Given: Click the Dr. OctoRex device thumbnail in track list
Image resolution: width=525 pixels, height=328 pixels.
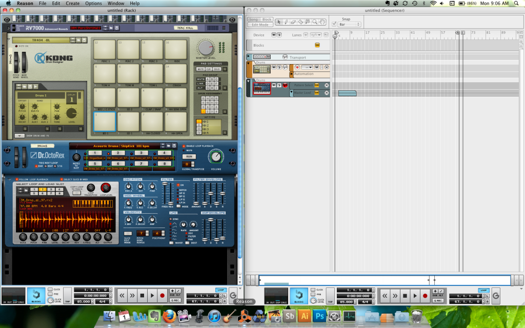Looking at the screenshot, I should (261, 89).
